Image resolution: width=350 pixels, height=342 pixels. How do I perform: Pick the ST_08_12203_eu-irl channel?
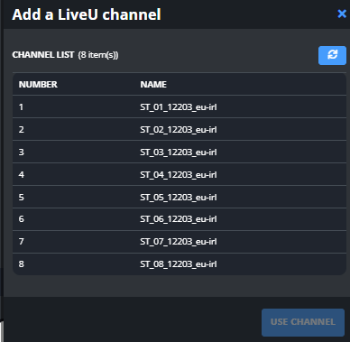tap(180, 264)
